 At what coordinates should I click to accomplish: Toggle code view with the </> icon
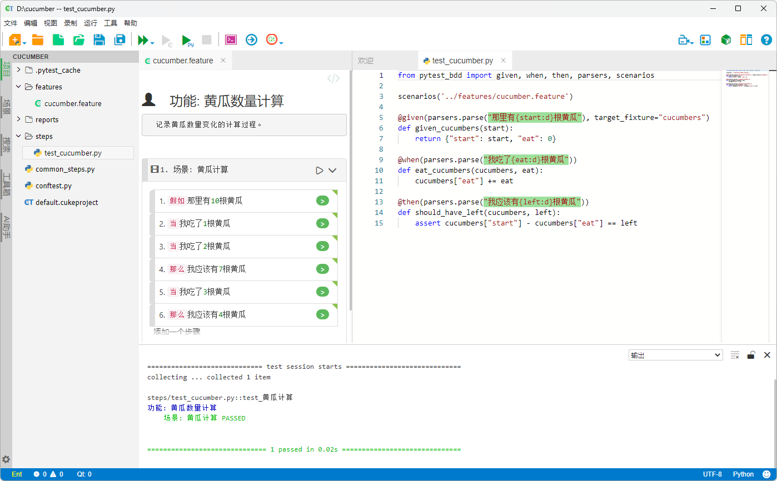click(332, 78)
